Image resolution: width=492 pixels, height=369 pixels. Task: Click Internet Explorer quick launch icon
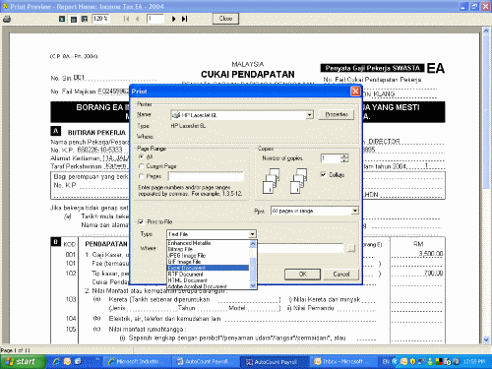pos(56,361)
